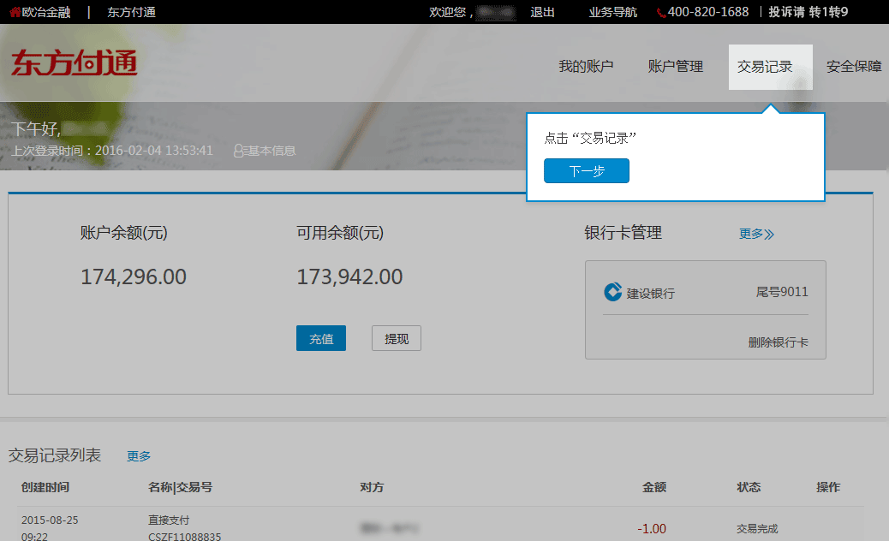Click the last login time 2016-02-04 13:53:41
The height and width of the screenshot is (541, 889).
[153, 151]
